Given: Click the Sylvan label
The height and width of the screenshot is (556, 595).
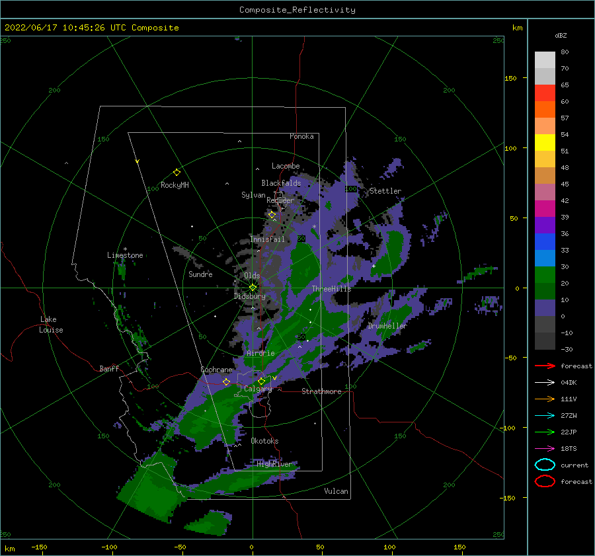Looking at the screenshot, I should click(x=253, y=195).
